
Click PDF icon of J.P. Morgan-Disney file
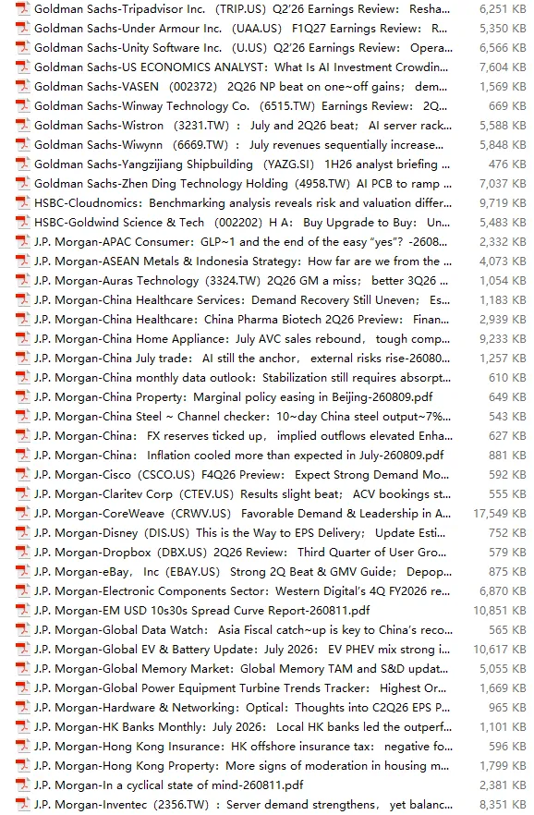[23, 533]
